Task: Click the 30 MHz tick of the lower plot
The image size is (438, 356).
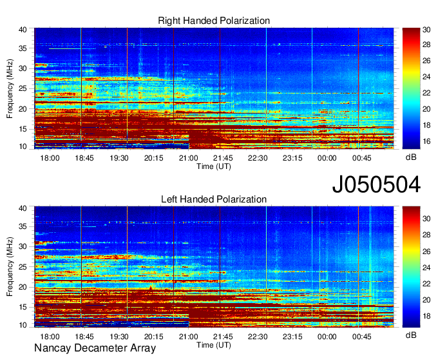Action: [x=23, y=246]
